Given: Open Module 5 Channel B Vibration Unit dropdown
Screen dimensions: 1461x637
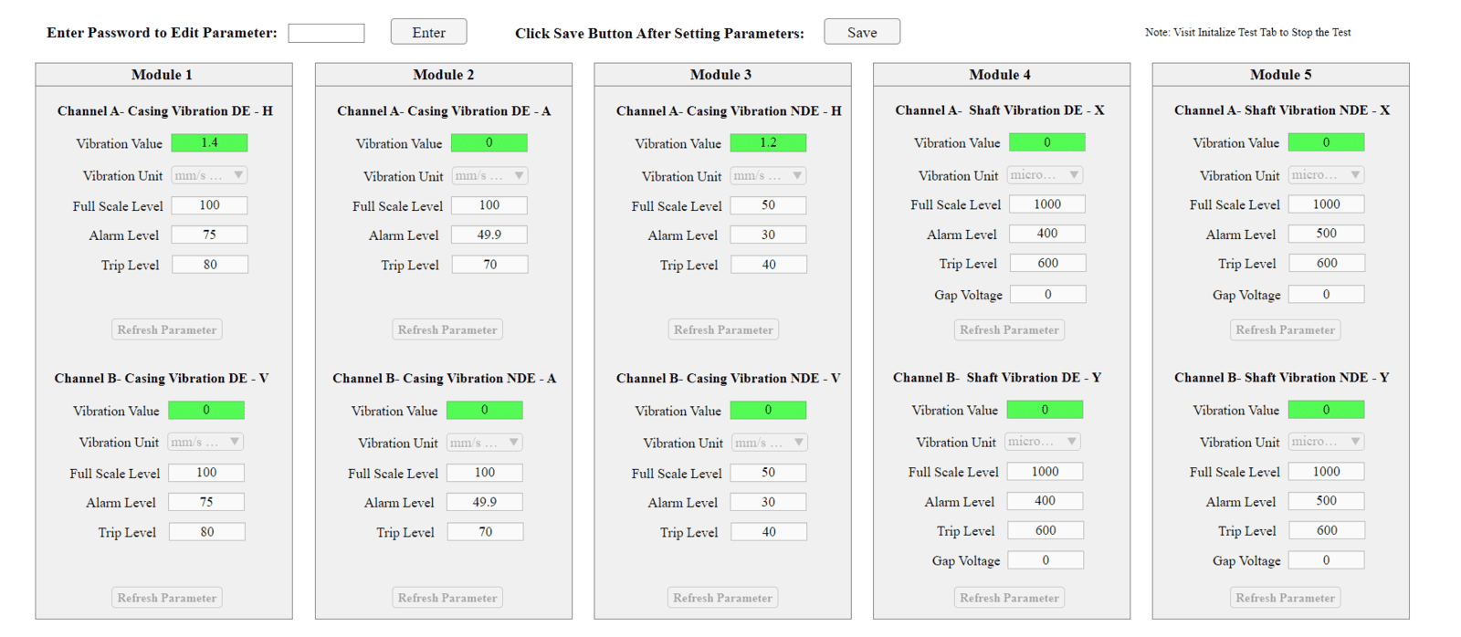Looking at the screenshot, I should click(x=1326, y=442).
